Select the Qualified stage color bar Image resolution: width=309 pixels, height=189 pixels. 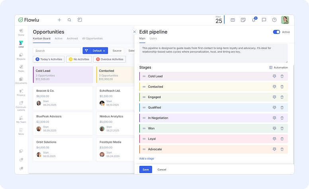(x=140, y=108)
